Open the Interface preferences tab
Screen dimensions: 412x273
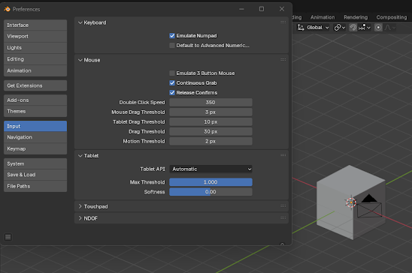(35, 25)
